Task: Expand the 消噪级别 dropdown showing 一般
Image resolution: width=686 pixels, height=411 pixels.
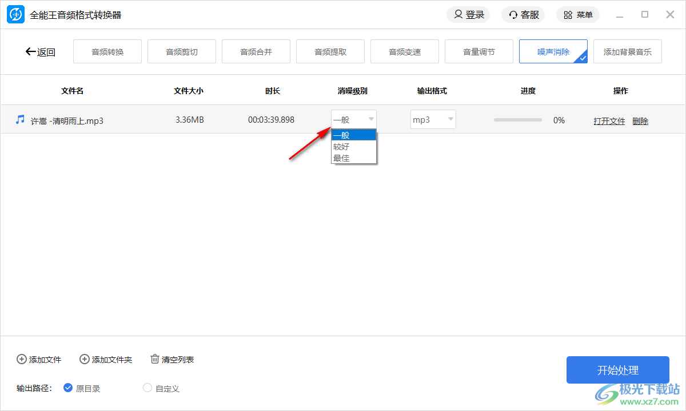Action: tap(354, 119)
